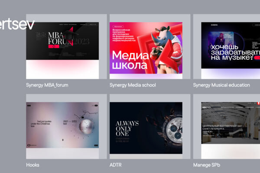Click the 'Synergy Musical education' caption

[x=221, y=85]
